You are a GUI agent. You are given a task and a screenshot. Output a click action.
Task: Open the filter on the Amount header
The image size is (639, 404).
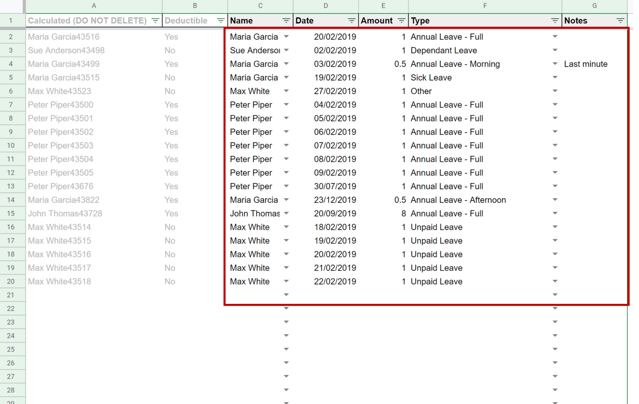[401, 20]
